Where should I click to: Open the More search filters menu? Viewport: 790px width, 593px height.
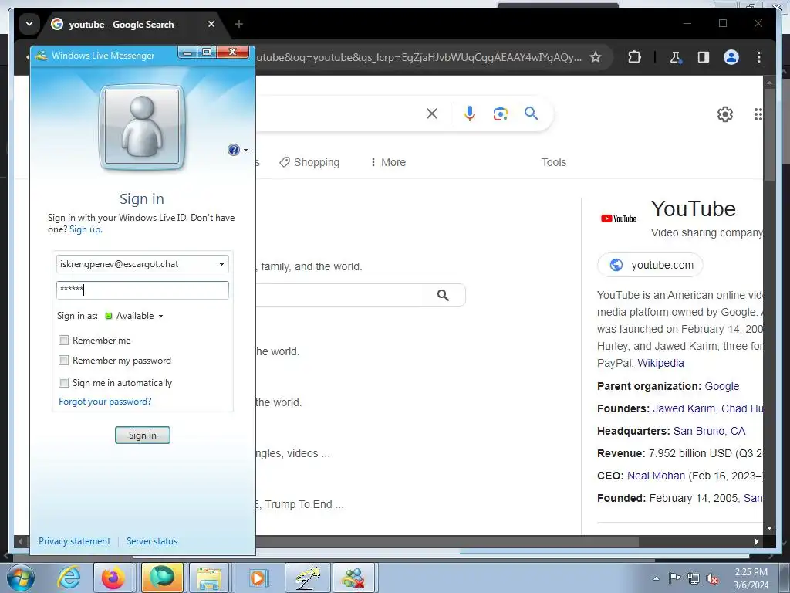click(388, 162)
